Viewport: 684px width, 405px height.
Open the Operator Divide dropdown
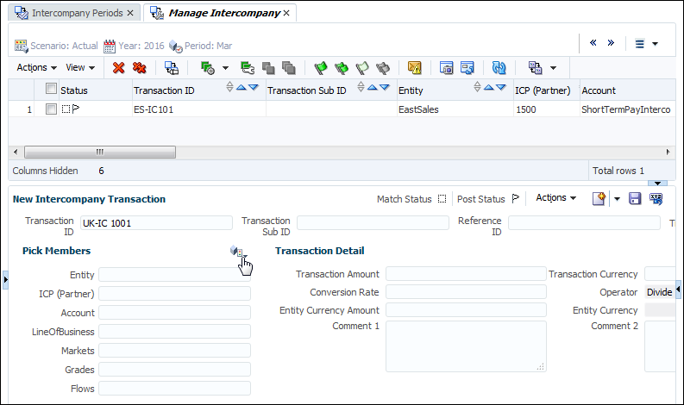[x=660, y=292]
